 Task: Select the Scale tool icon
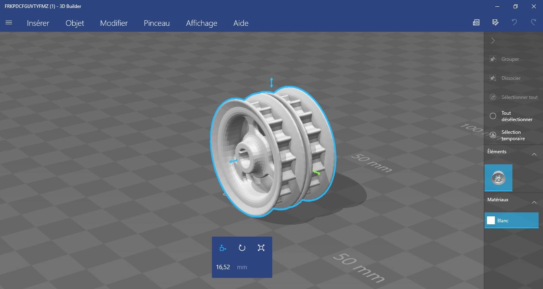click(x=261, y=248)
